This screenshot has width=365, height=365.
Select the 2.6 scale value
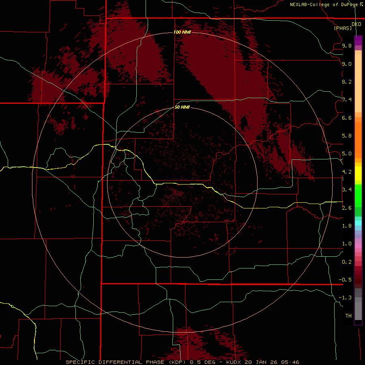tap(347, 208)
